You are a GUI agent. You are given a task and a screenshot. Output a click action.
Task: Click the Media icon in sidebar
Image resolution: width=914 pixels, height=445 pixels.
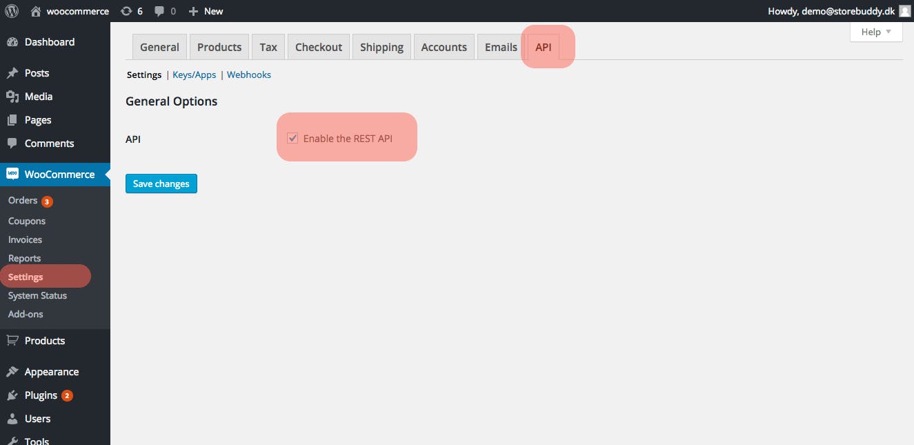pos(12,97)
